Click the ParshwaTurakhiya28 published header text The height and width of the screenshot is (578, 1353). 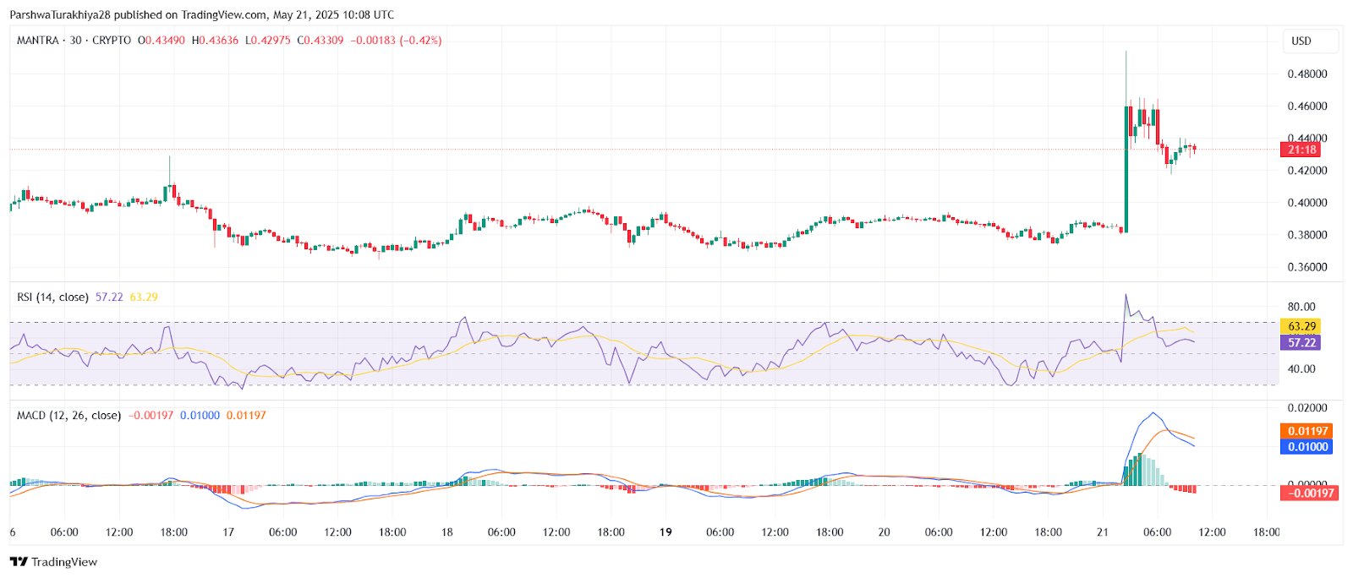click(201, 14)
